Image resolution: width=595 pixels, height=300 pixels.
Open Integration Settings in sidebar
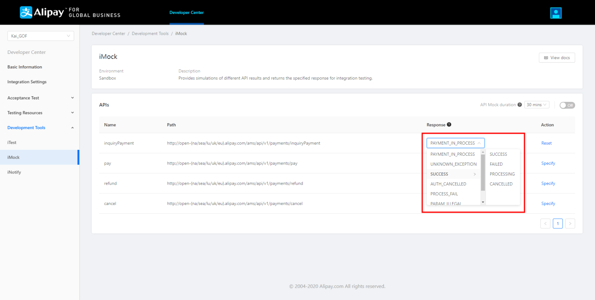click(27, 82)
